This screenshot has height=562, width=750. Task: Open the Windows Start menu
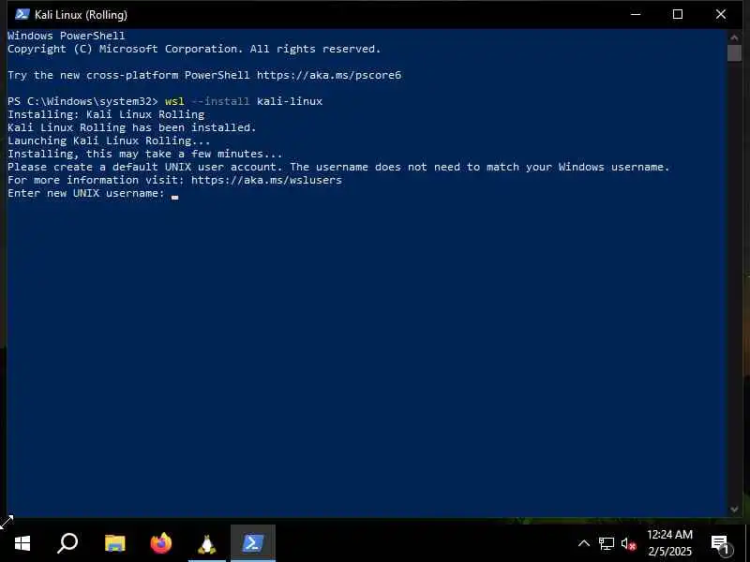click(x=22, y=543)
